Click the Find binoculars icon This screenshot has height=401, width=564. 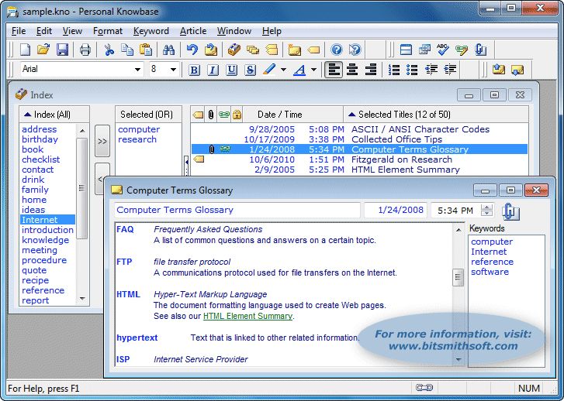[168, 50]
